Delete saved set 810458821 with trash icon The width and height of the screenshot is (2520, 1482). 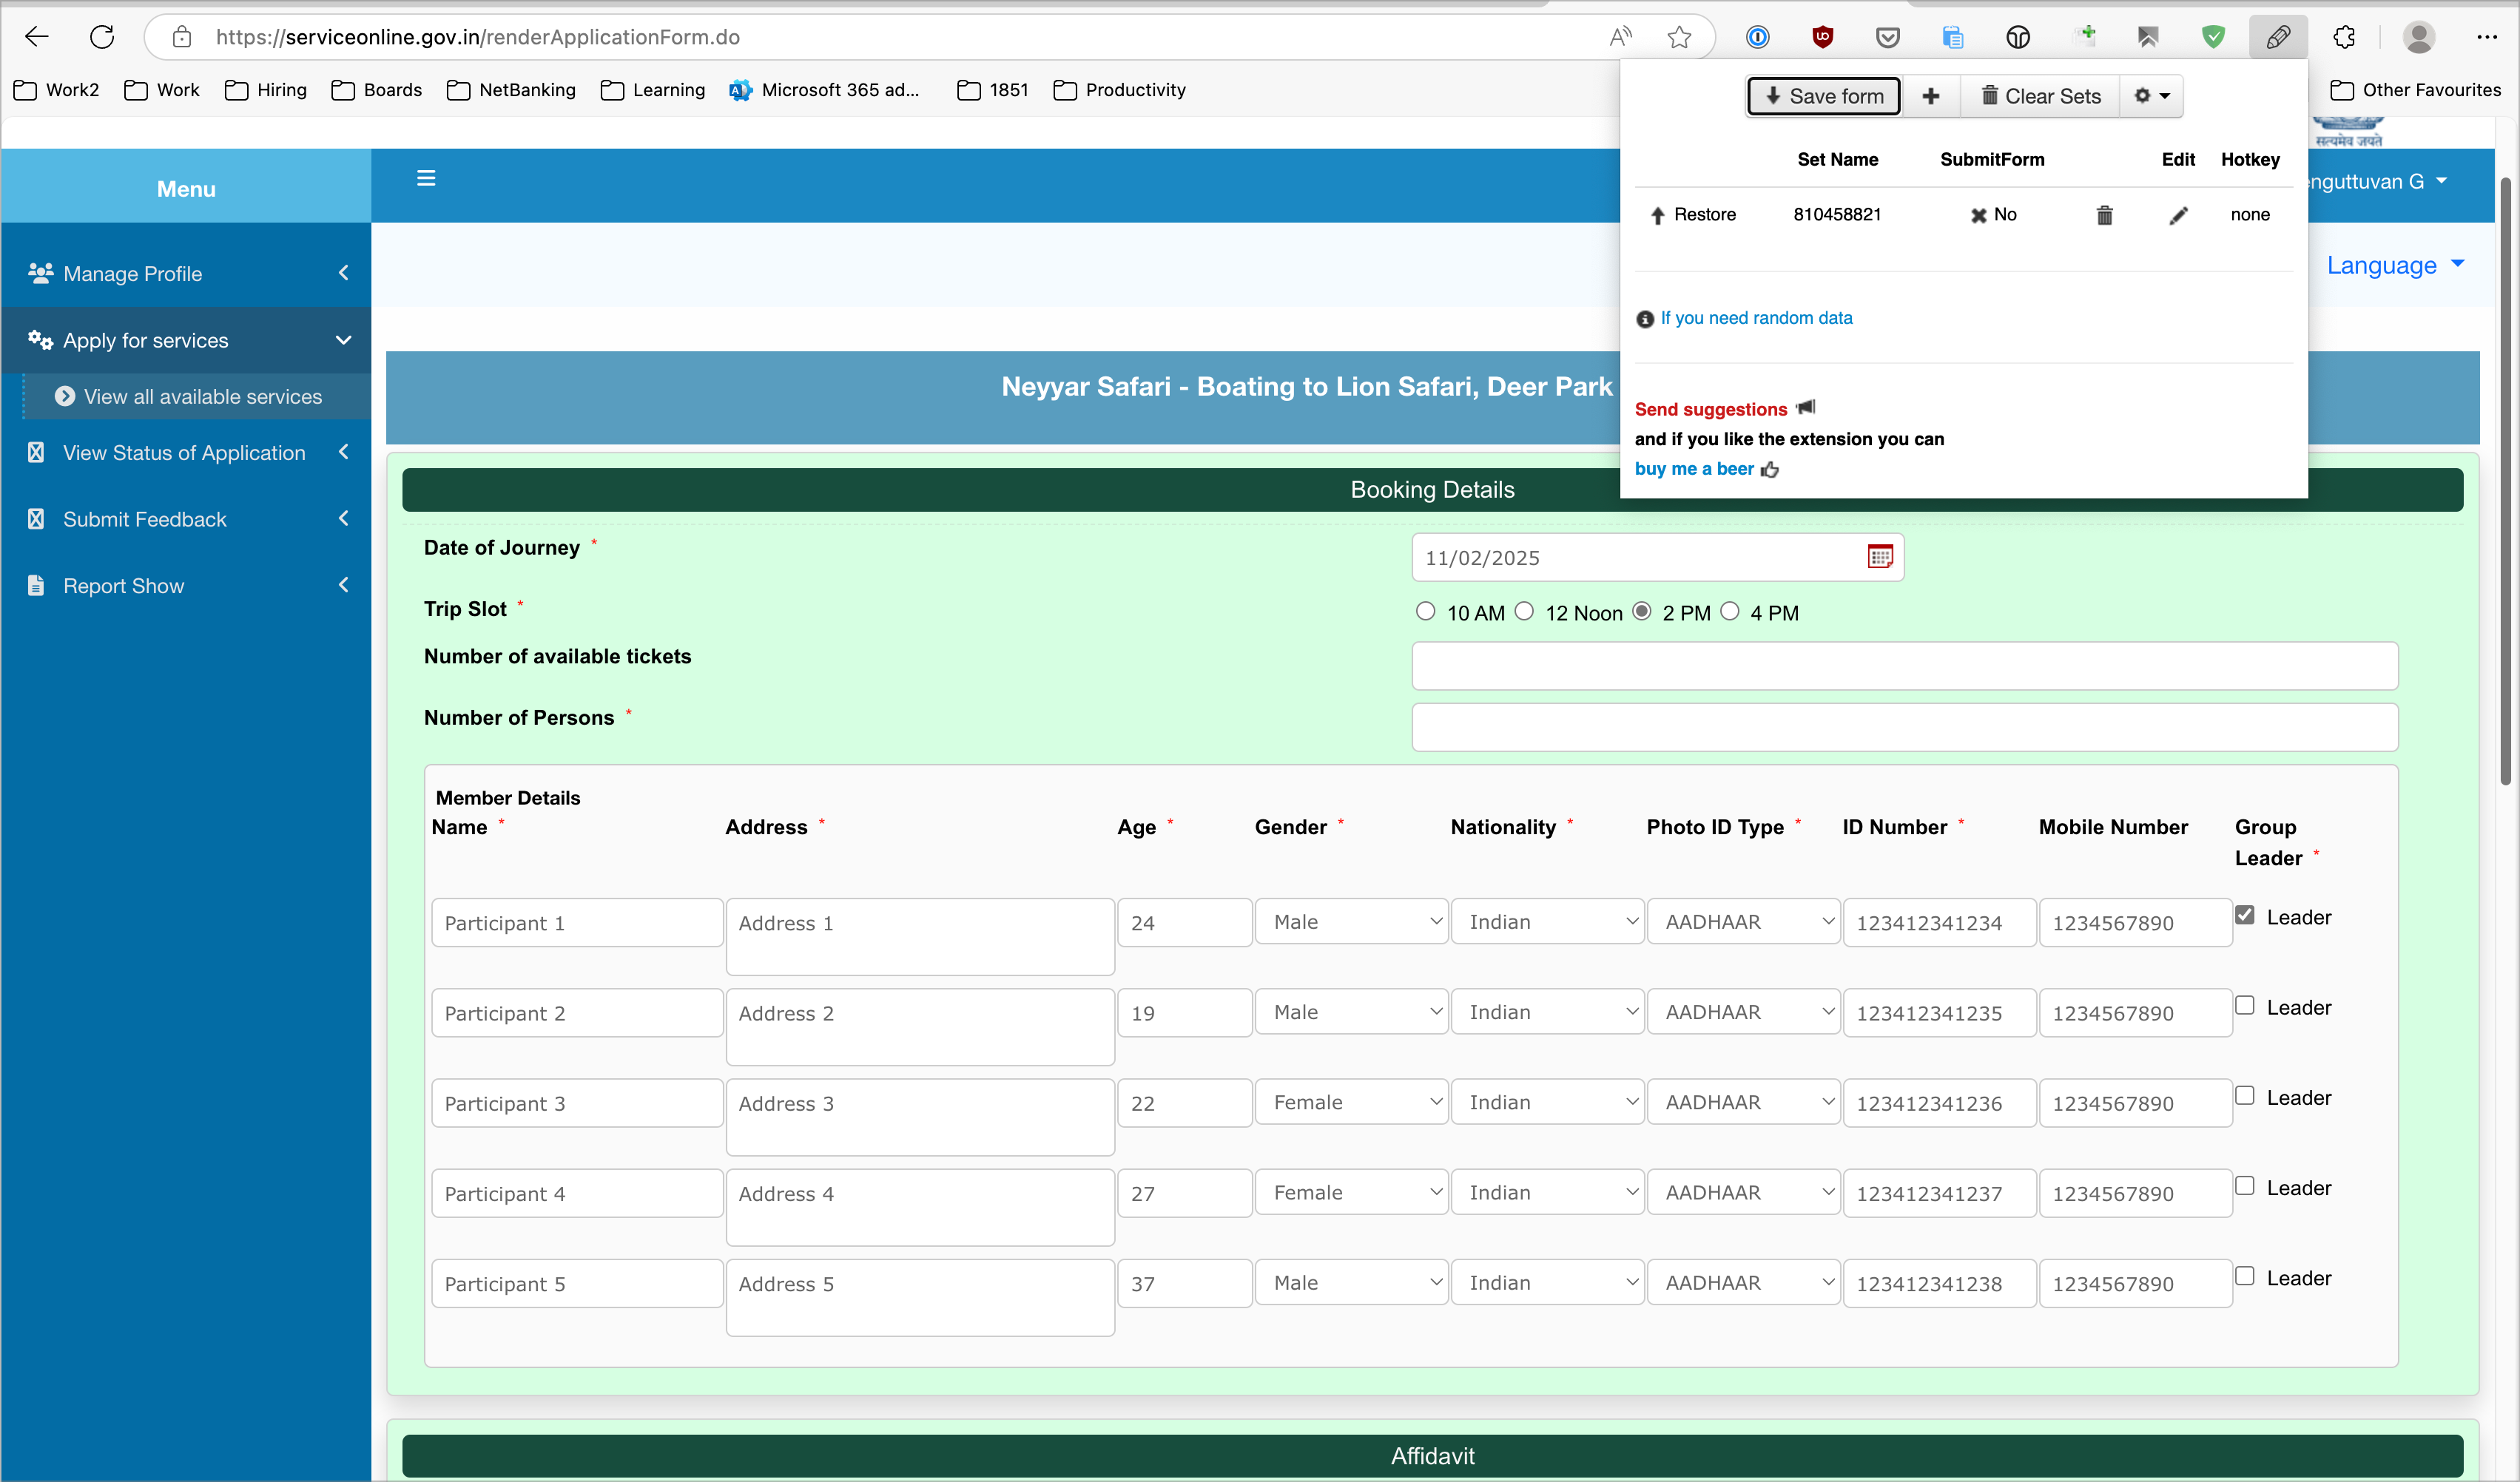(x=2104, y=214)
